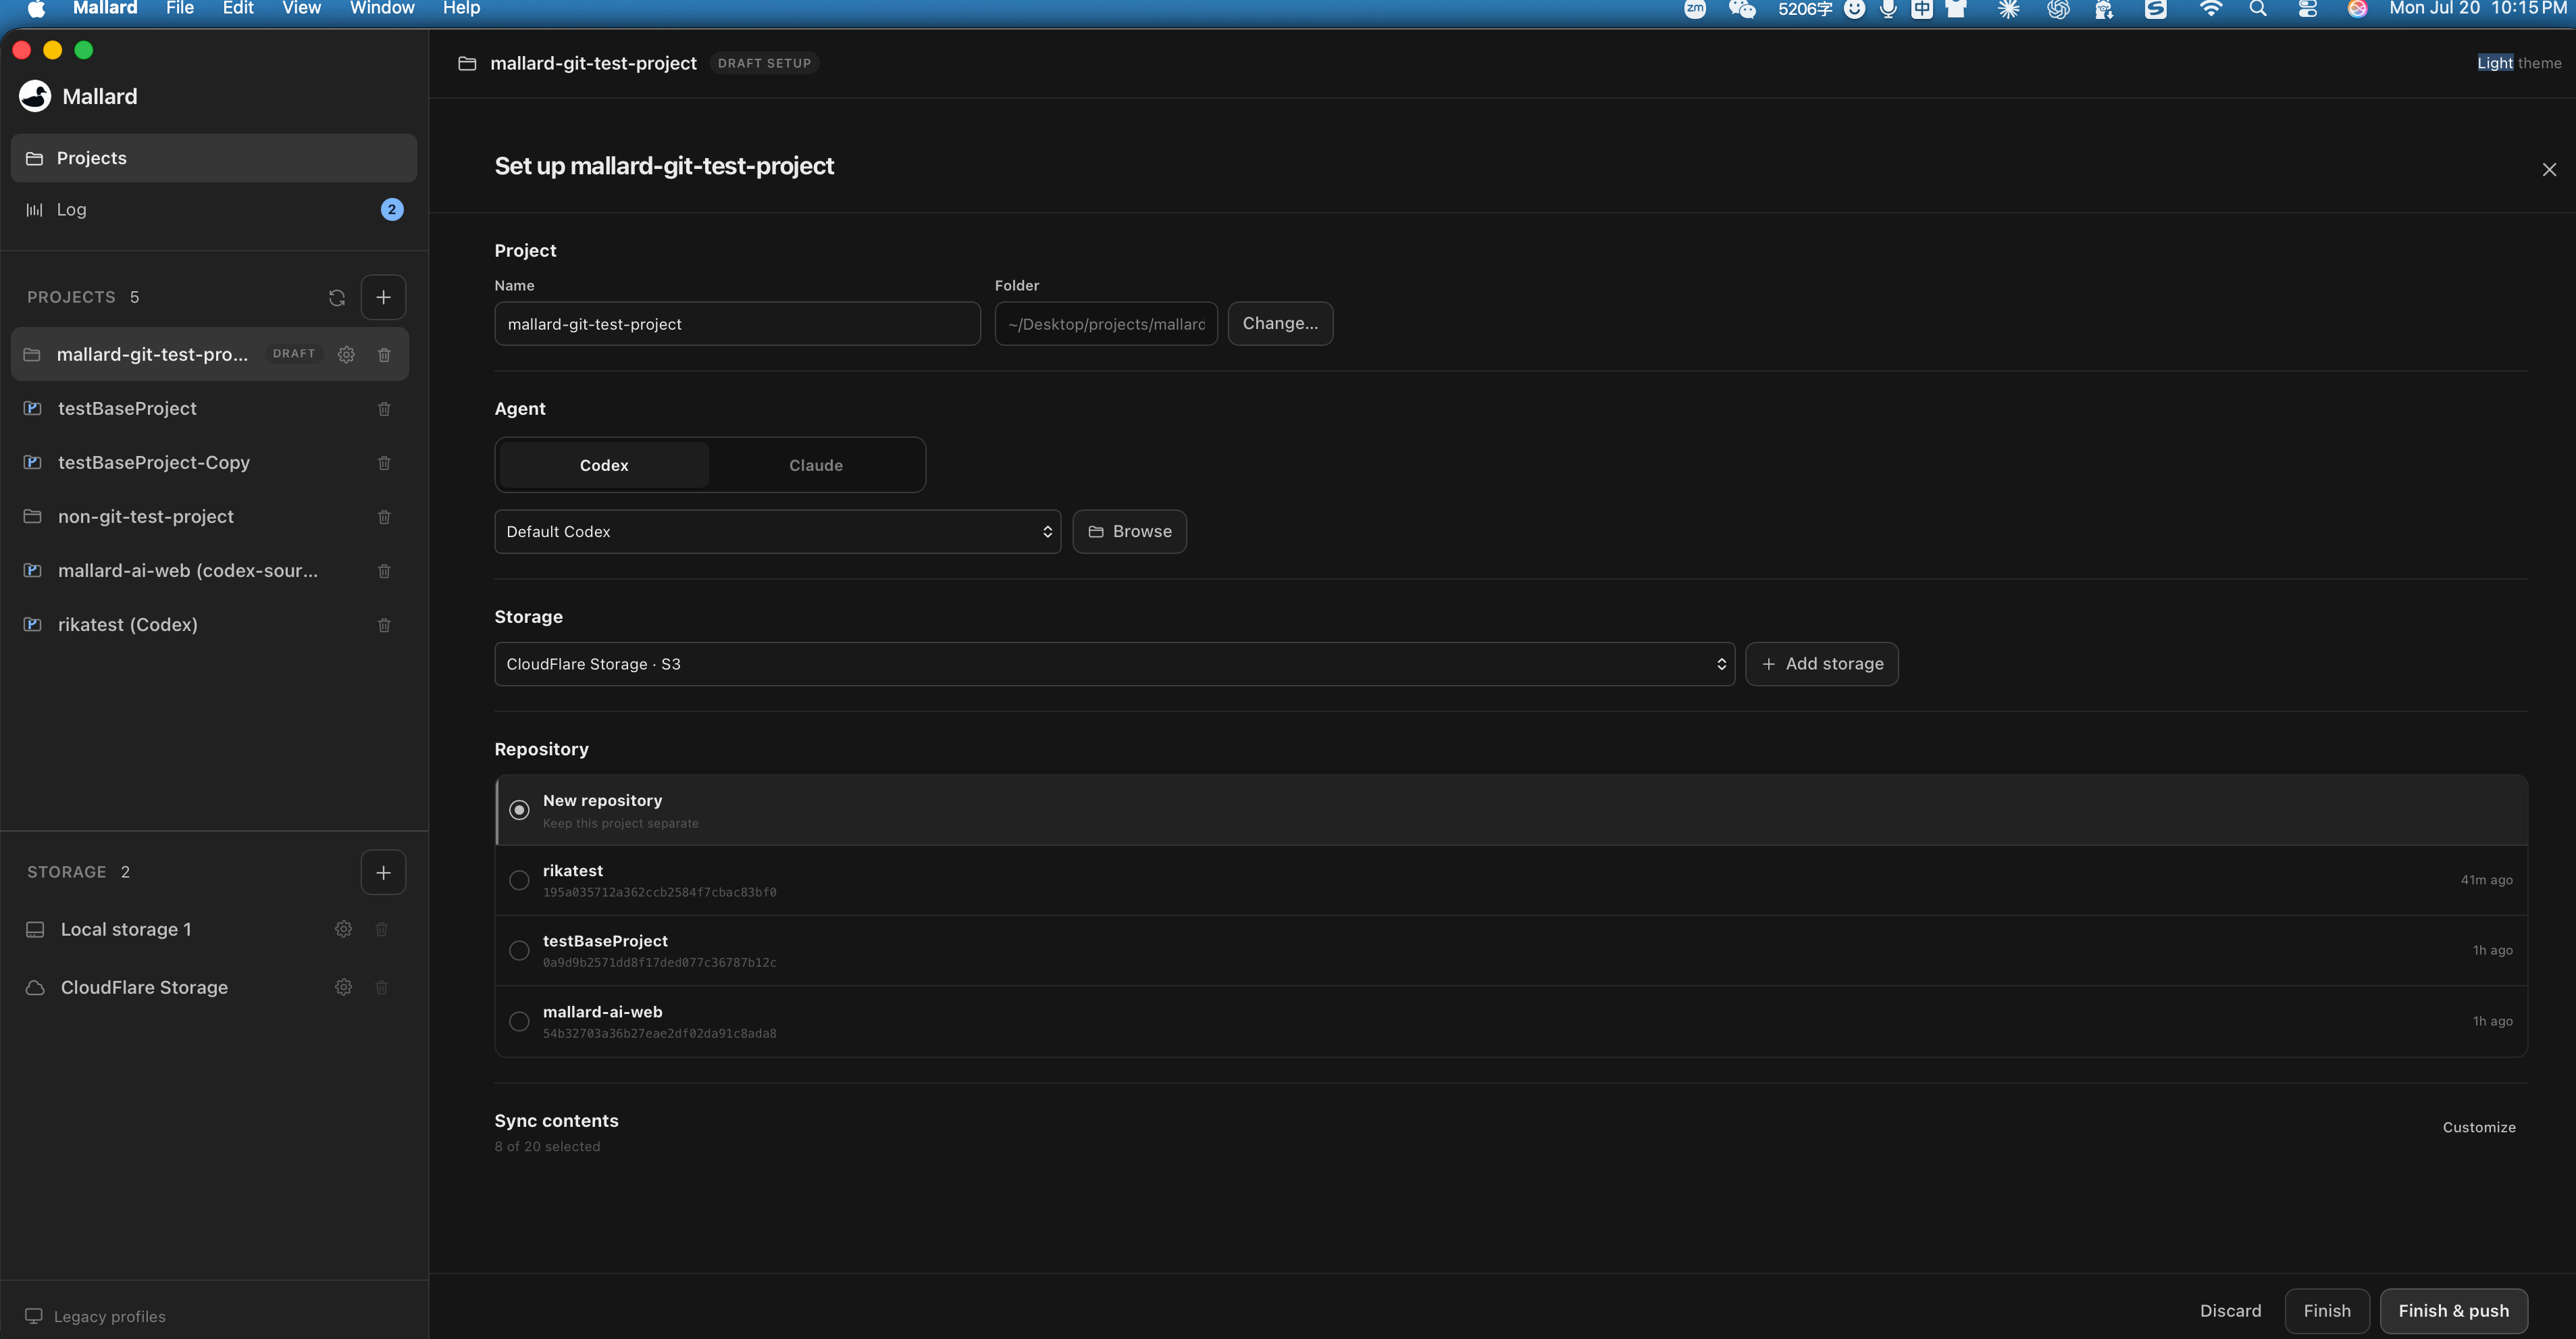Open the rikatest (Codex) project
The image size is (2576, 1339).
pos(210,624)
